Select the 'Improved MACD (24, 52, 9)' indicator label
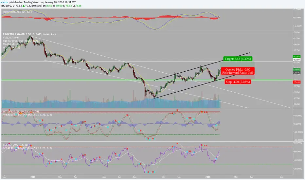 (18, 12)
